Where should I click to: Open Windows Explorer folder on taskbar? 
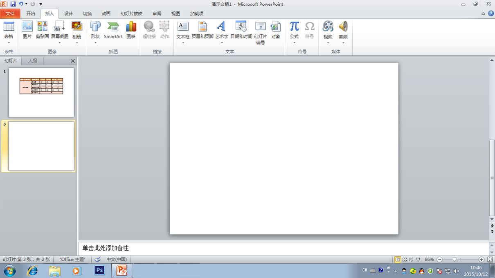click(x=54, y=271)
